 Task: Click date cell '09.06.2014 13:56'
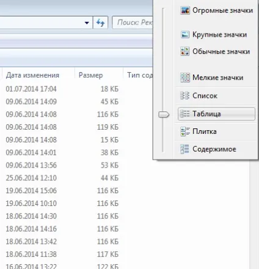pyautogui.click(x=31, y=165)
